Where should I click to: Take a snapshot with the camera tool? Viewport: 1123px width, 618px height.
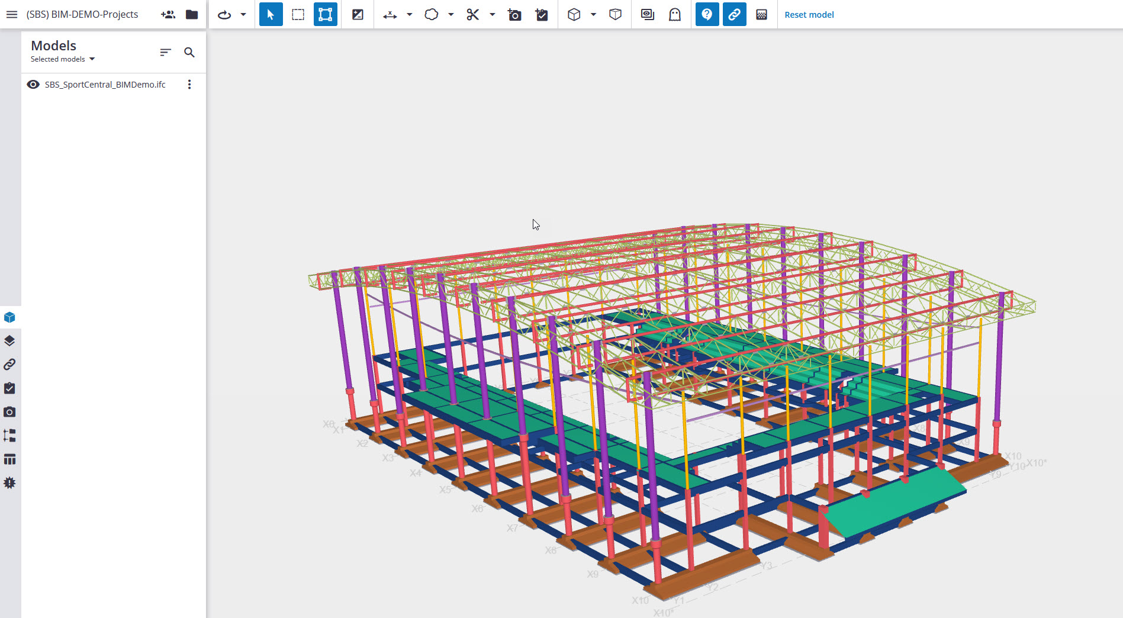tap(514, 14)
